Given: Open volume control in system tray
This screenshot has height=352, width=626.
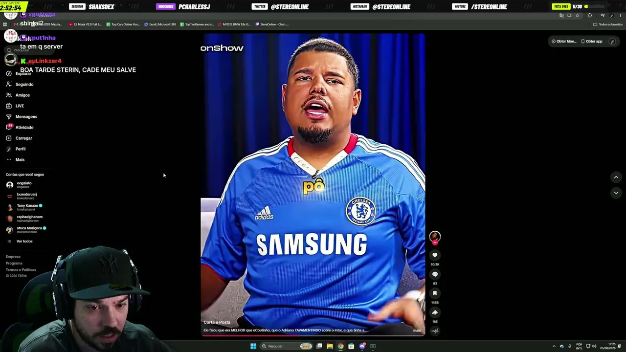Looking at the screenshot, I should click(x=595, y=346).
